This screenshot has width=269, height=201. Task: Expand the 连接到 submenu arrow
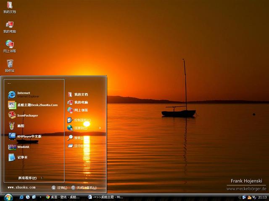[x=100, y=128]
